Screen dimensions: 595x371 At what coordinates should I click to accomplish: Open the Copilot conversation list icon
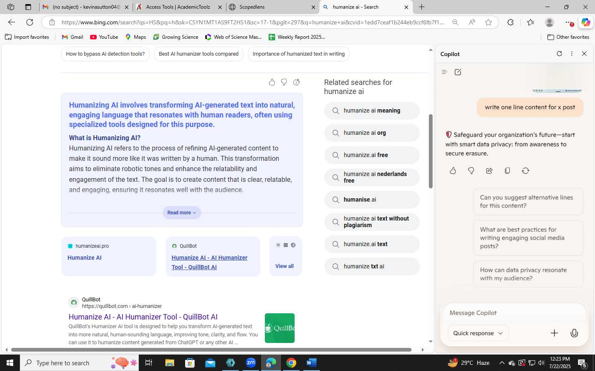tap(445, 72)
